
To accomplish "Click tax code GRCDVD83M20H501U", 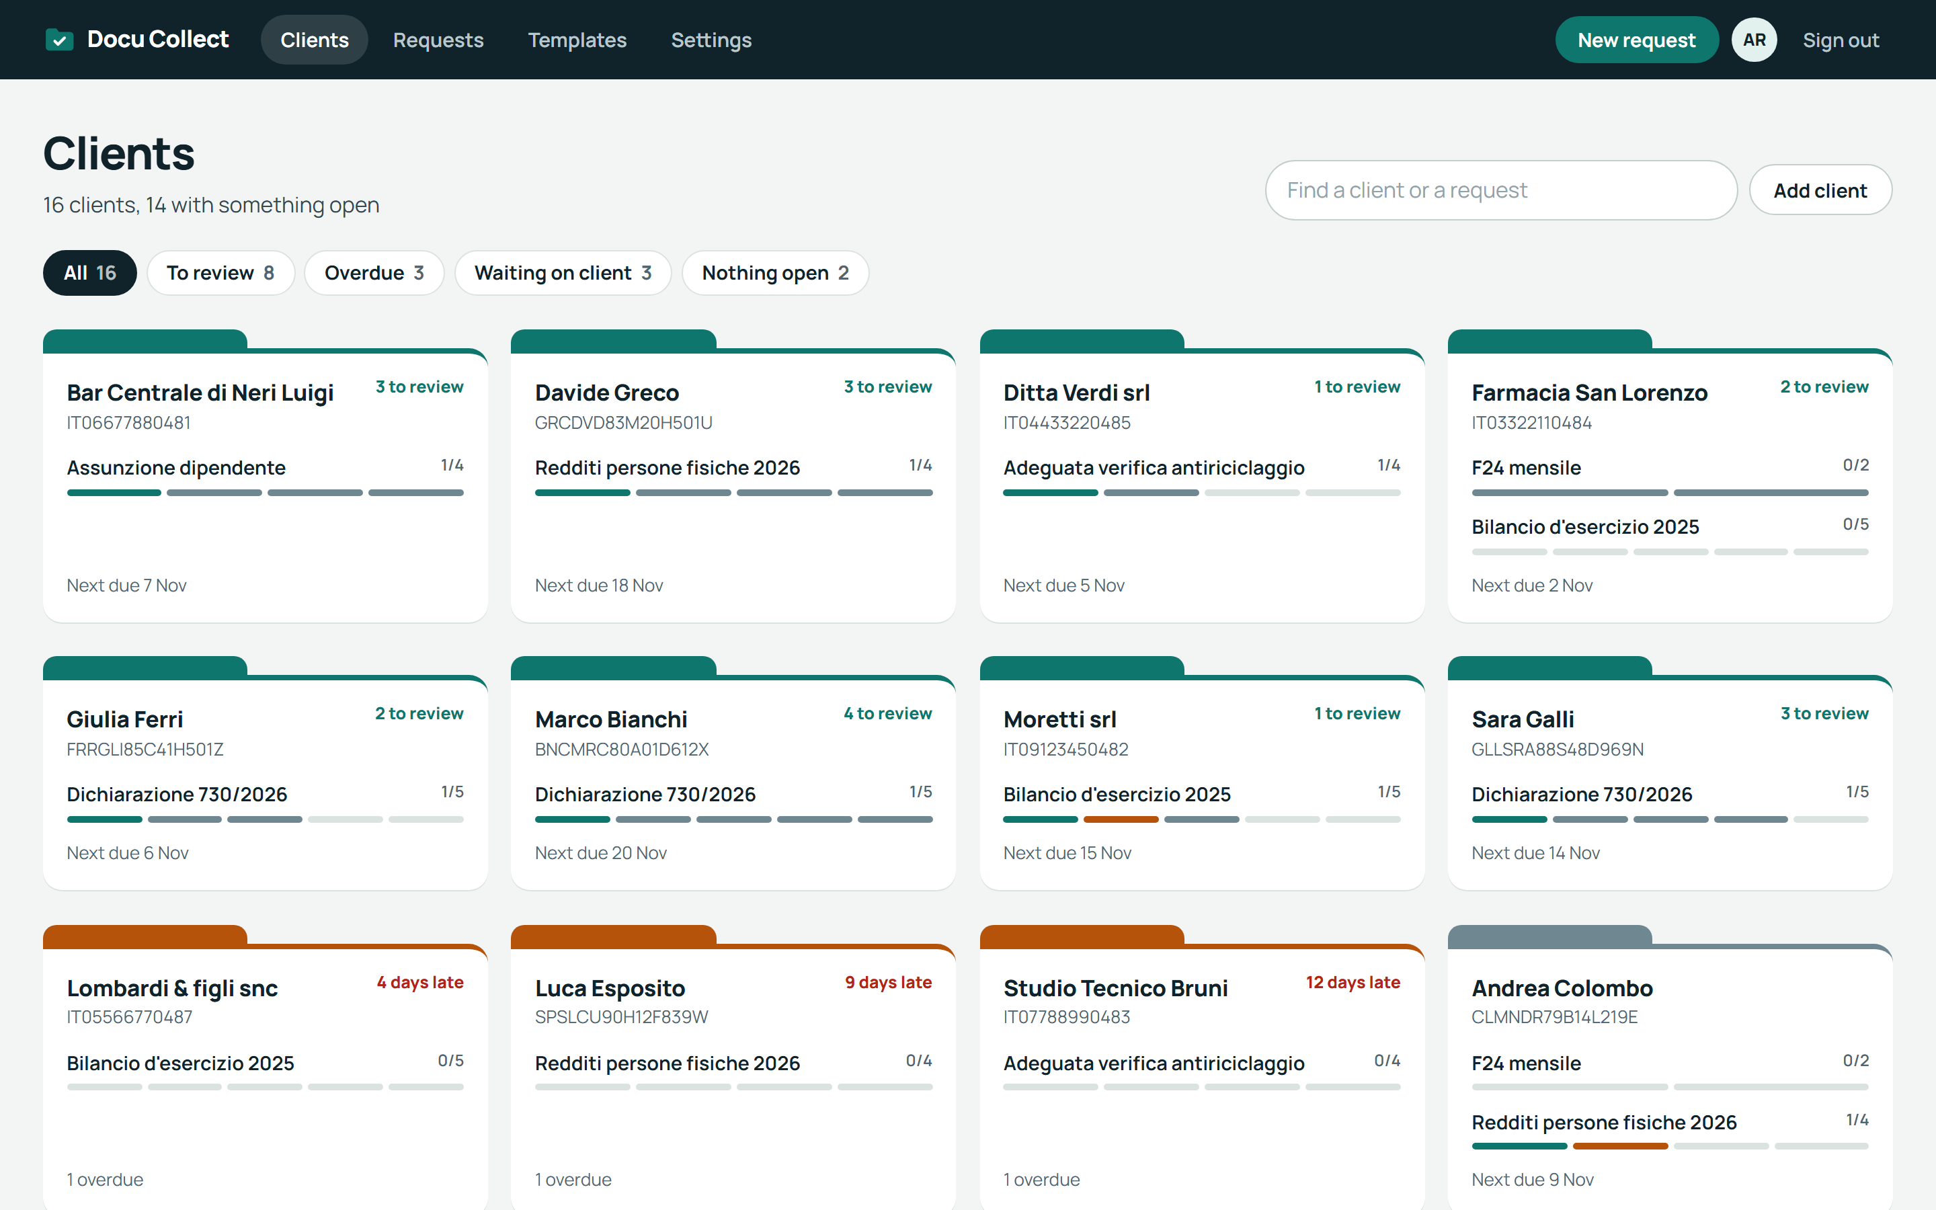I will (x=623, y=423).
